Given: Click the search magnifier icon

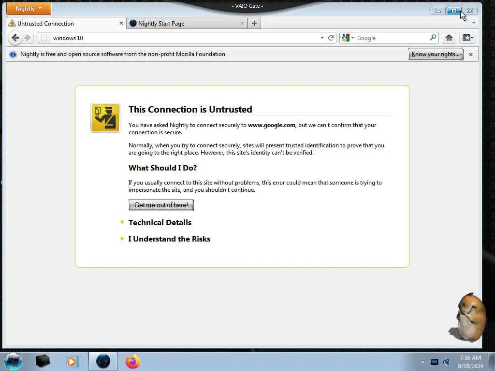Looking at the screenshot, I should (433, 38).
